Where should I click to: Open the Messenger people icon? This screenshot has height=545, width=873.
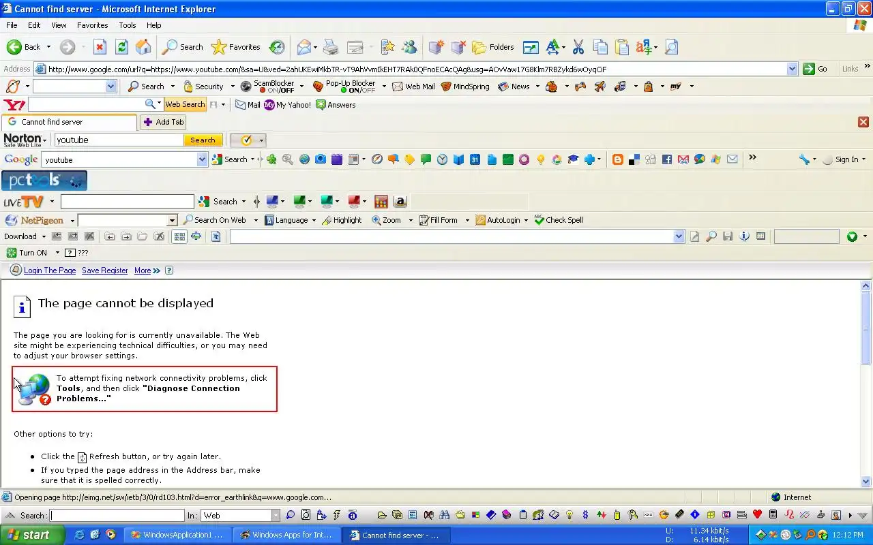pyautogui.click(x=409, y=47)
